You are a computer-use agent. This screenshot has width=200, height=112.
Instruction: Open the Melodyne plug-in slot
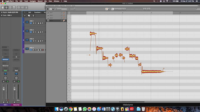5,59
